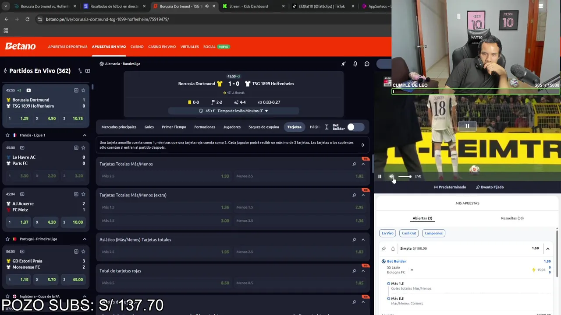561x315 pixels.
Task: Click the live stream icon on Dortmund card
Action: (28, 90)
